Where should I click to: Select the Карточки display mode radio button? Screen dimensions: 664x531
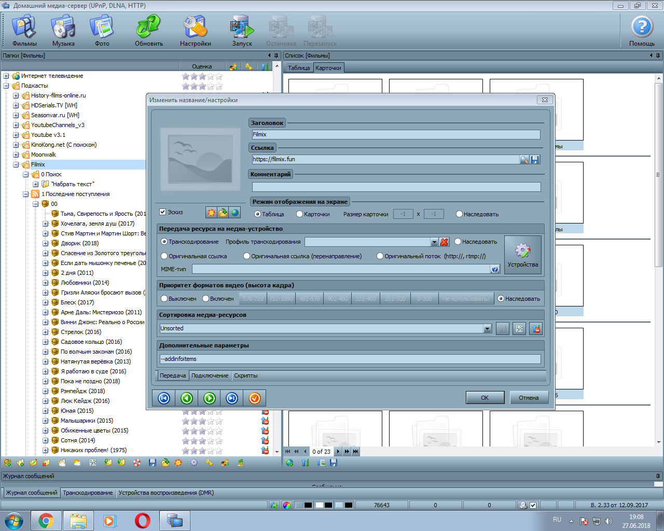(x=299, y=214)
